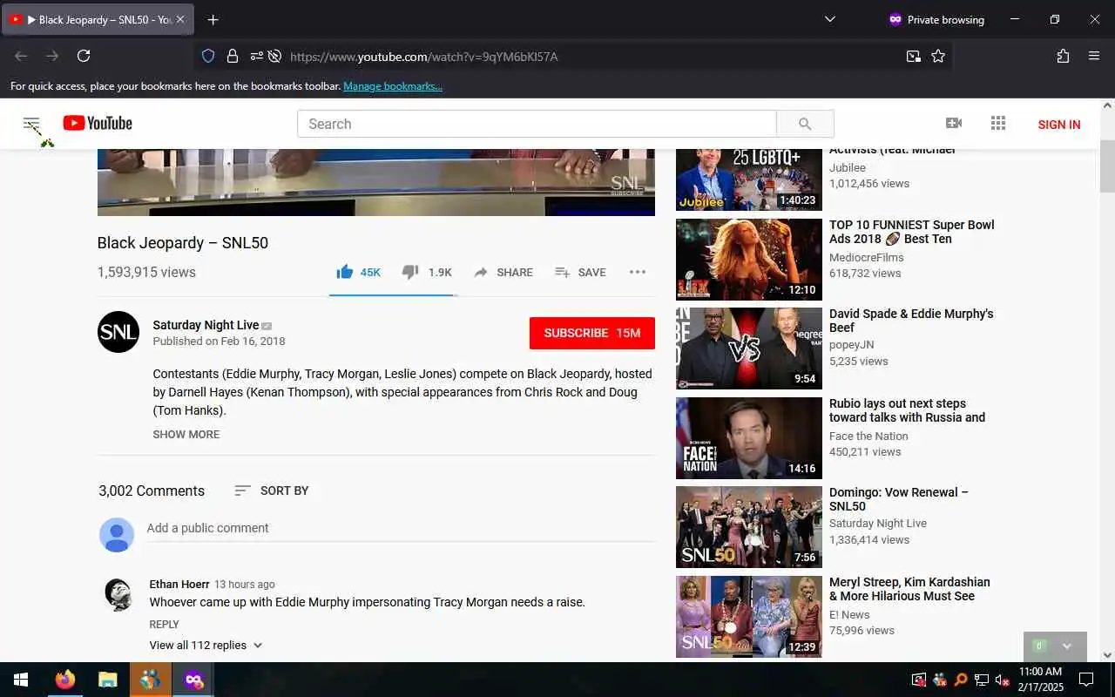The height and width of the screenshot is (697, 1115).
Task: Go back with the browser back arrow
Action: 21,56
